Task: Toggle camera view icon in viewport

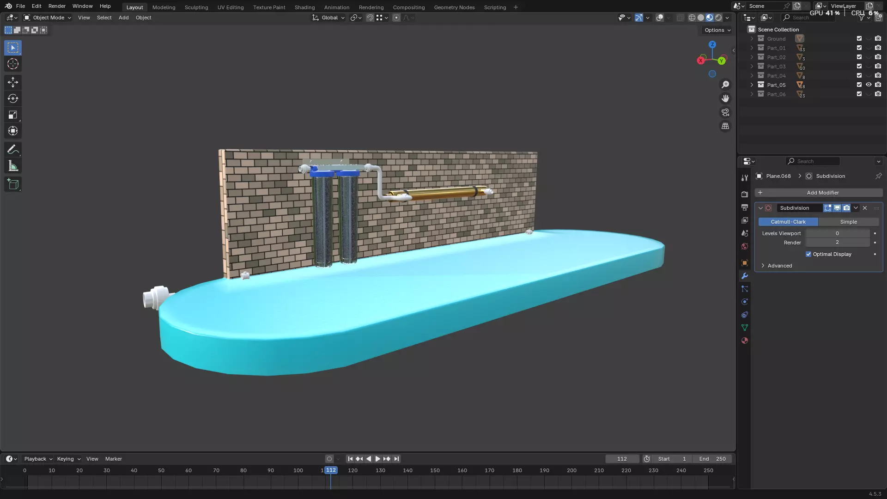Action: tap(725, 112)
